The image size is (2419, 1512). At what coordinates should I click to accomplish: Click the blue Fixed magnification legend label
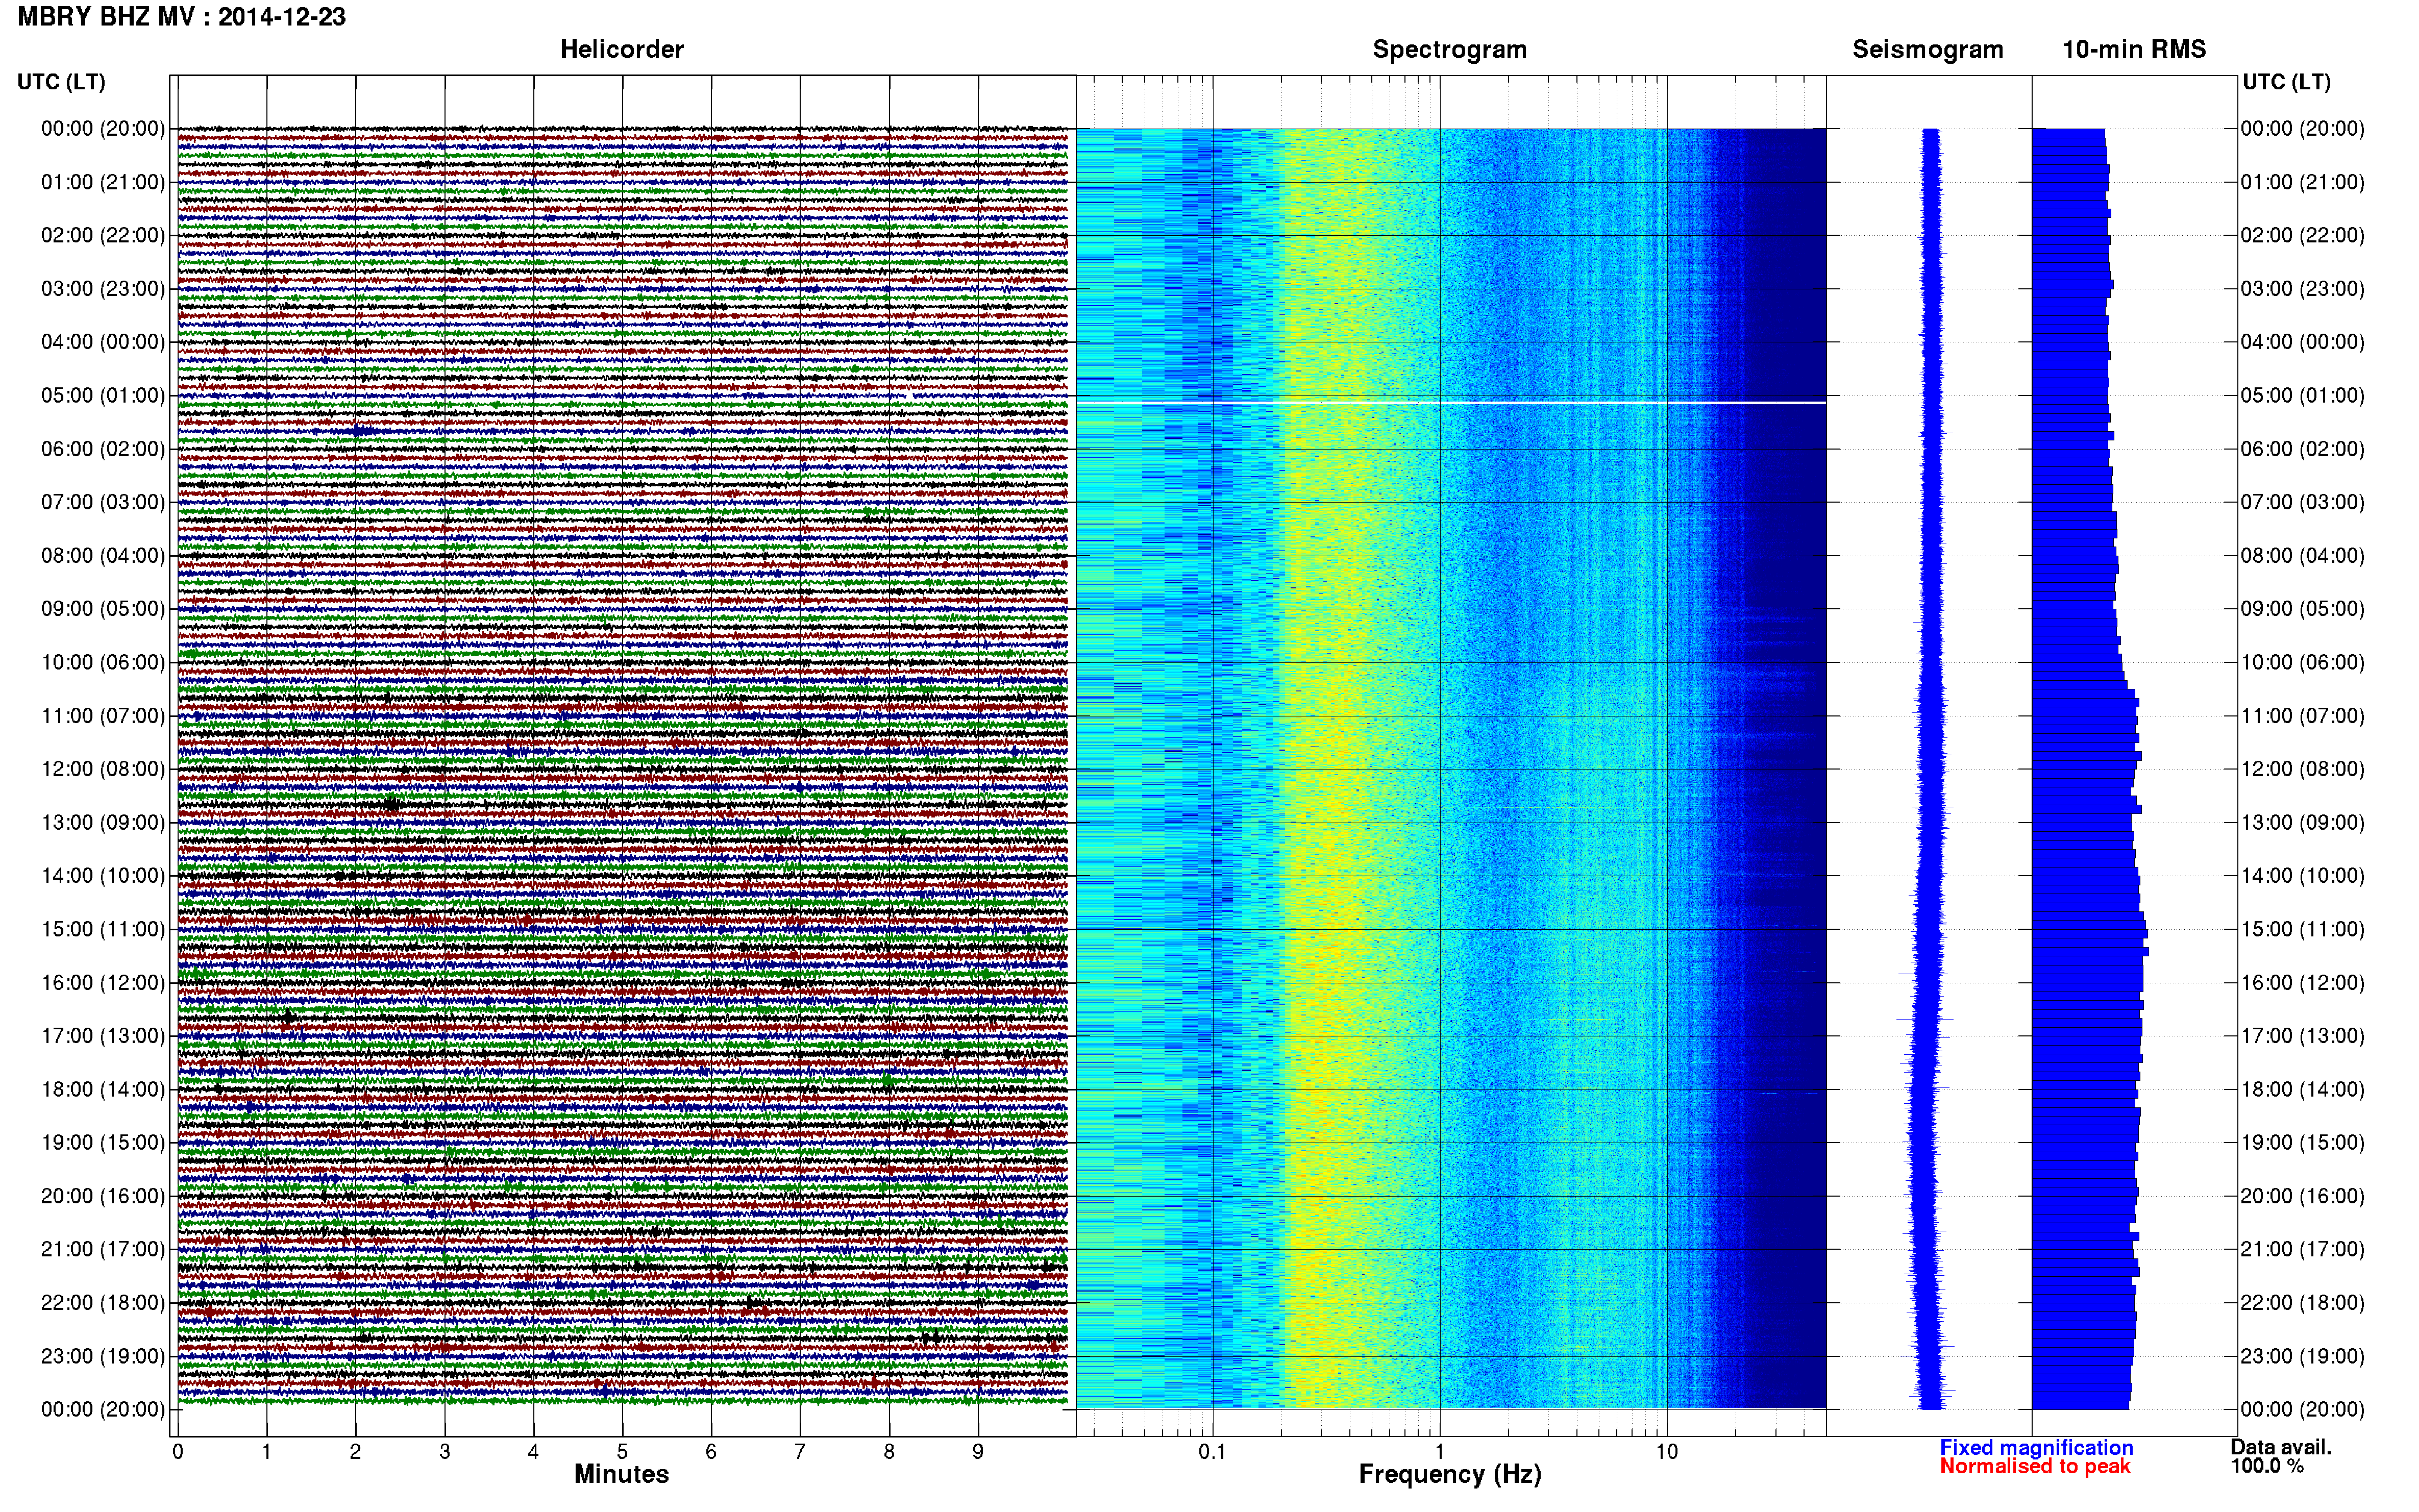coord(2036,1447)
